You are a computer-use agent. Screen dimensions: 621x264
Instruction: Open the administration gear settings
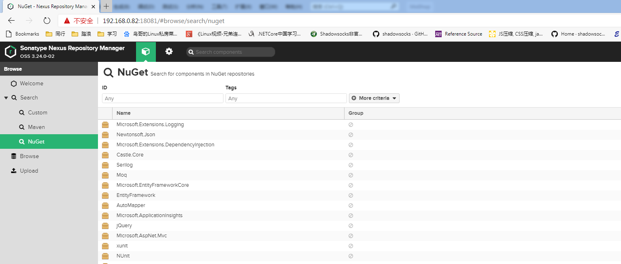pyautogui.click(x=169, y=52)
